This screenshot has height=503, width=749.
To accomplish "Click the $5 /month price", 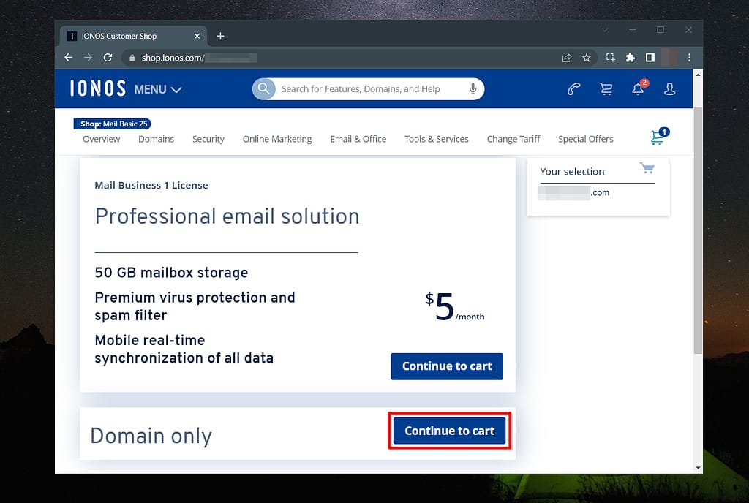I will (454, 306).
